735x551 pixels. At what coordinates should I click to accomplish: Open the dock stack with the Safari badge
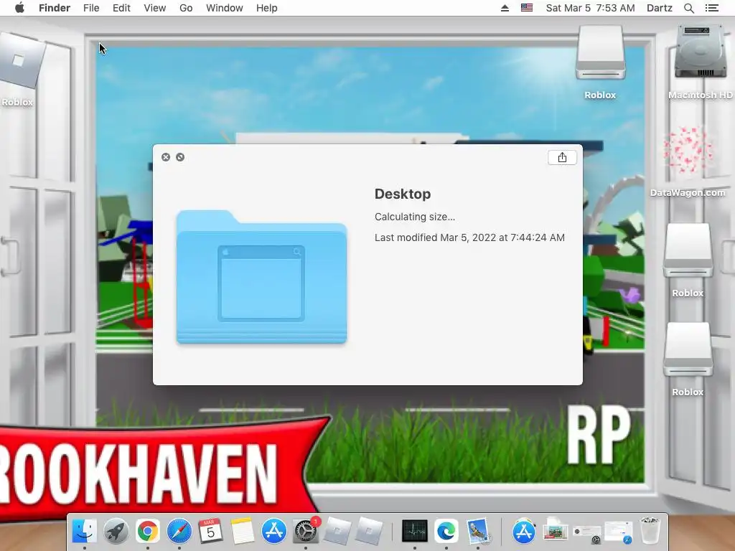[619, 532]
